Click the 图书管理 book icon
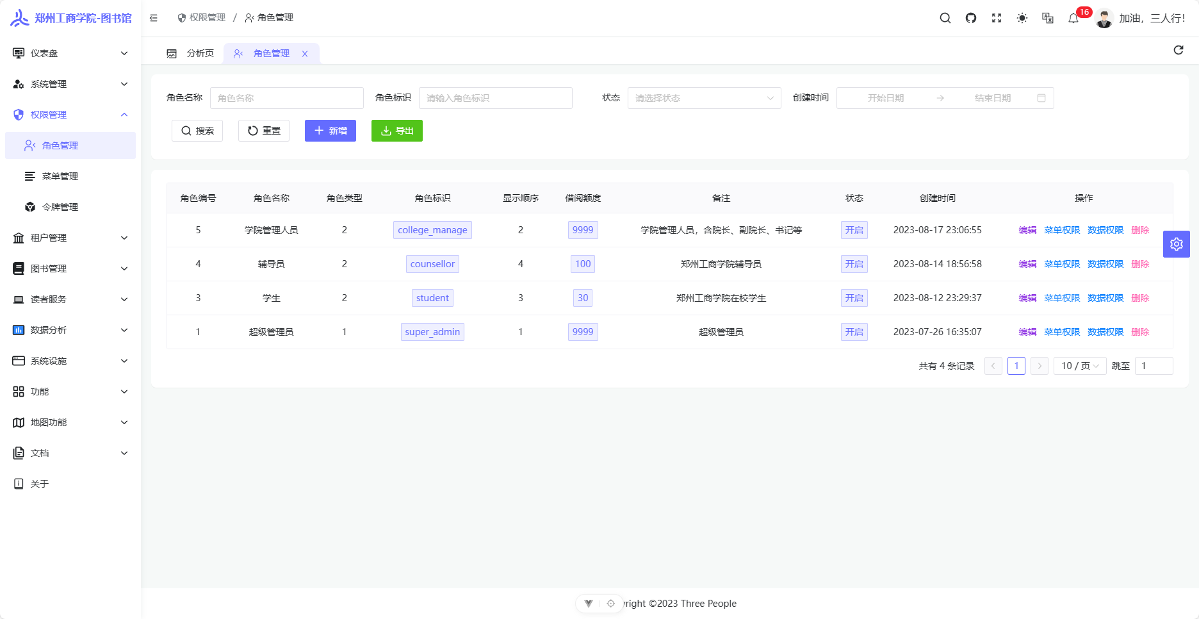 pos(19,268)
